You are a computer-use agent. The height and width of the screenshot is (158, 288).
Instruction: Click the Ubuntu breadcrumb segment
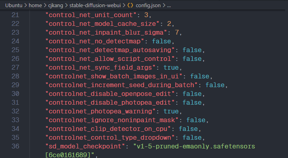[x=14, y=6]
